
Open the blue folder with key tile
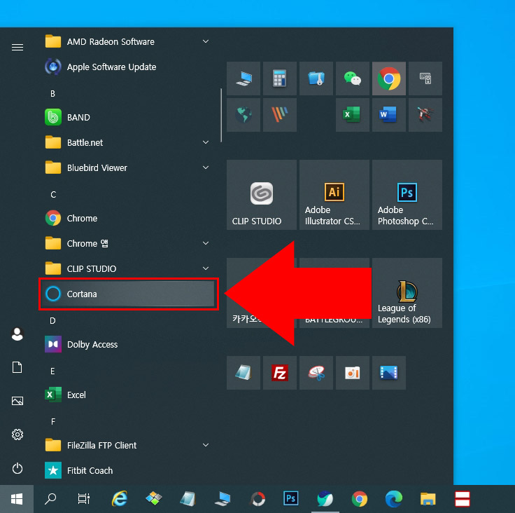tap(316, 78)
